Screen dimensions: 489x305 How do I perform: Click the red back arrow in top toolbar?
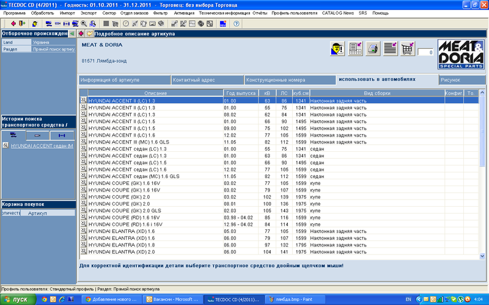[x=13, y=23]
